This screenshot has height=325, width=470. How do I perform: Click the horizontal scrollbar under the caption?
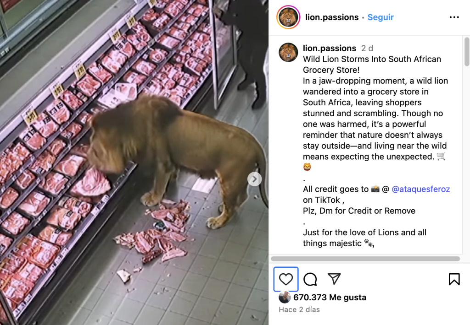point(365,259)
